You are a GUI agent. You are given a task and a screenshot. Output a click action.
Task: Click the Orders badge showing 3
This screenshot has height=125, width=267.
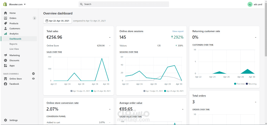point(34,18)
